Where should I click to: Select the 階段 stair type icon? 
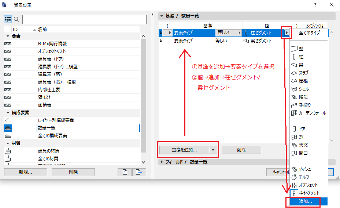tap(294, 97)
